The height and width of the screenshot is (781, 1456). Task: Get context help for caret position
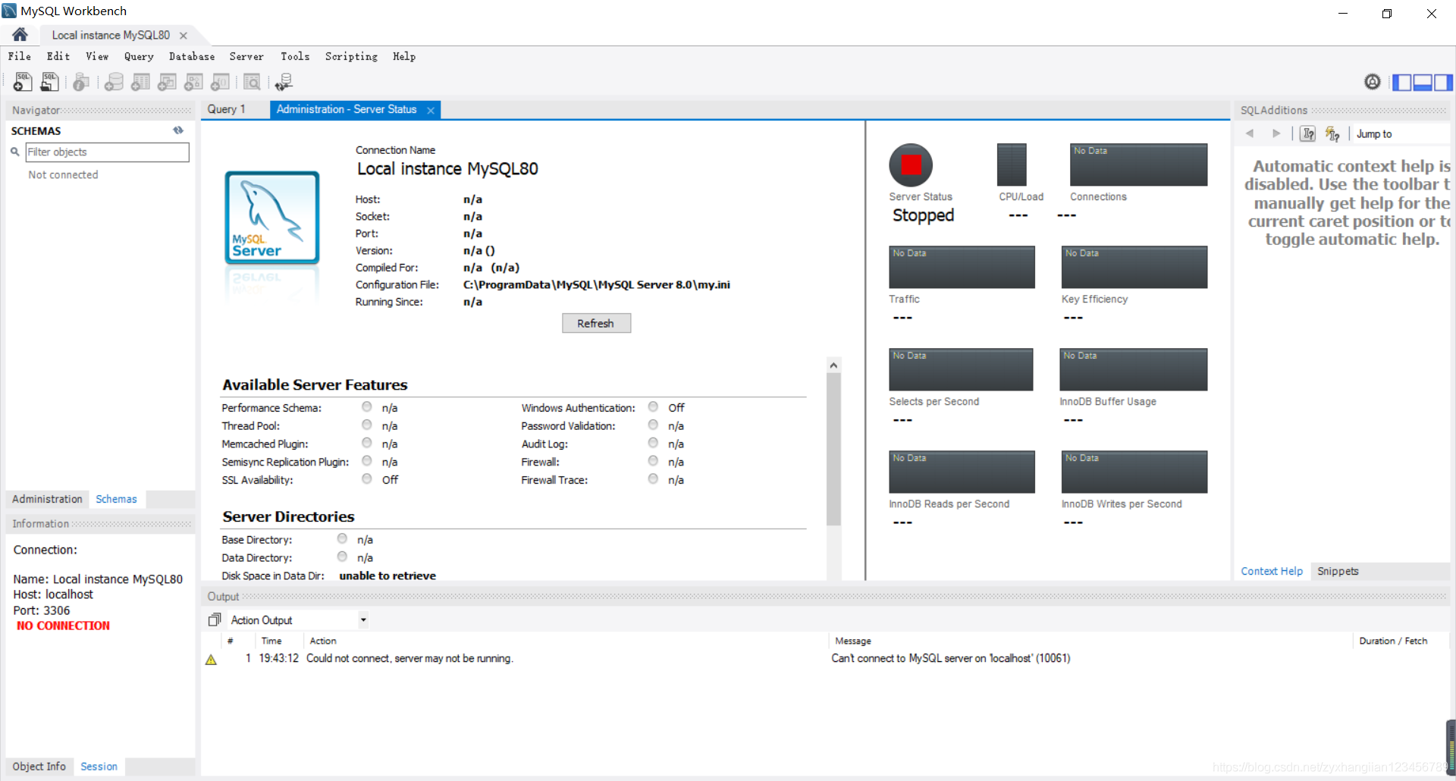pyautogui.click(x=1308, y=133)
